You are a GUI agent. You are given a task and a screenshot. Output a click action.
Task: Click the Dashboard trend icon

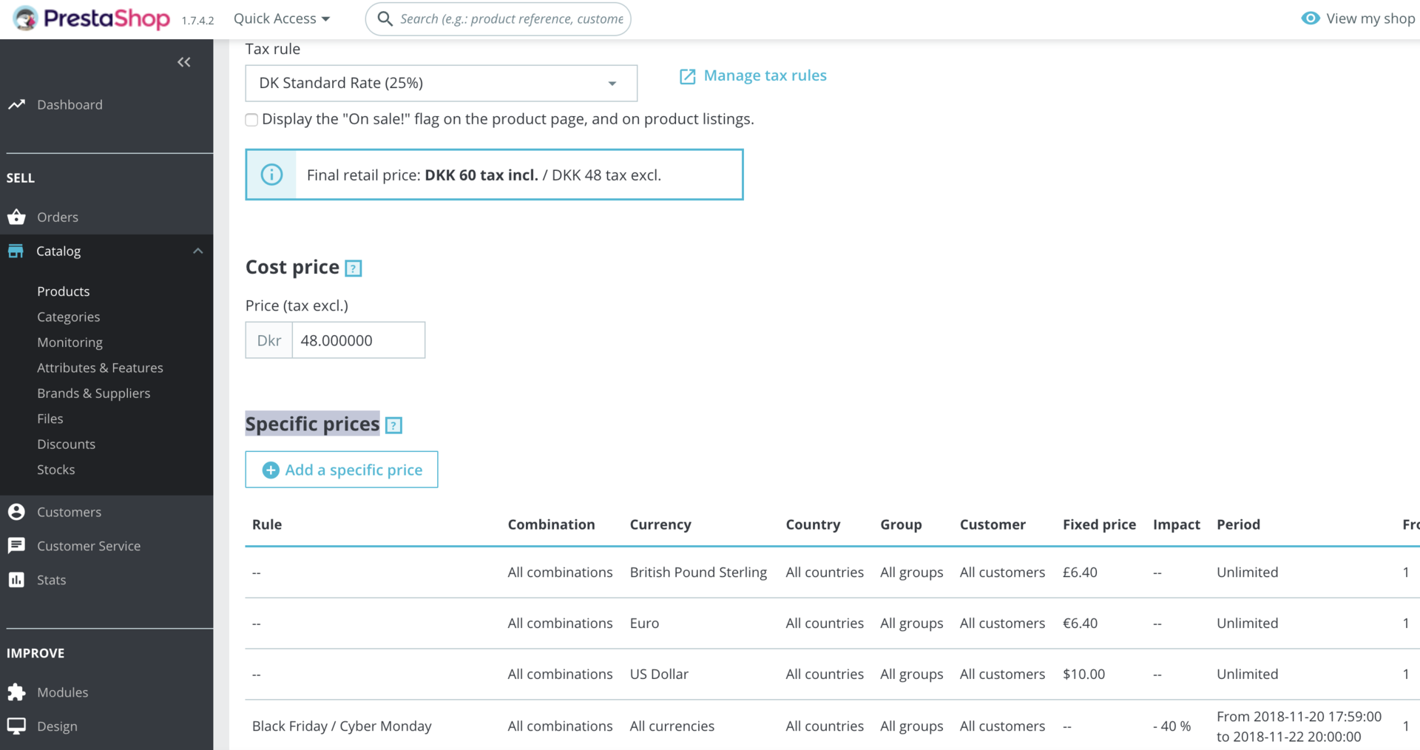pyautogui.click(x=16, y=104)
